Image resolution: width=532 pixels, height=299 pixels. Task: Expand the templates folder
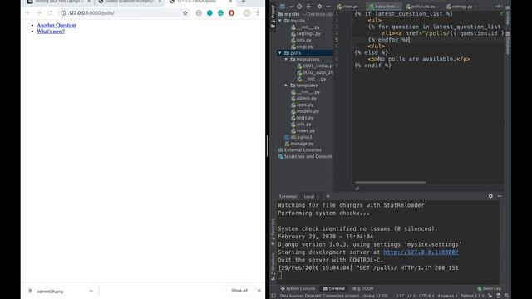click(x=286, y=86)
